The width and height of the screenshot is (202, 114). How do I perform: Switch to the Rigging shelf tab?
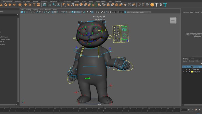click(x=35, y=1)
